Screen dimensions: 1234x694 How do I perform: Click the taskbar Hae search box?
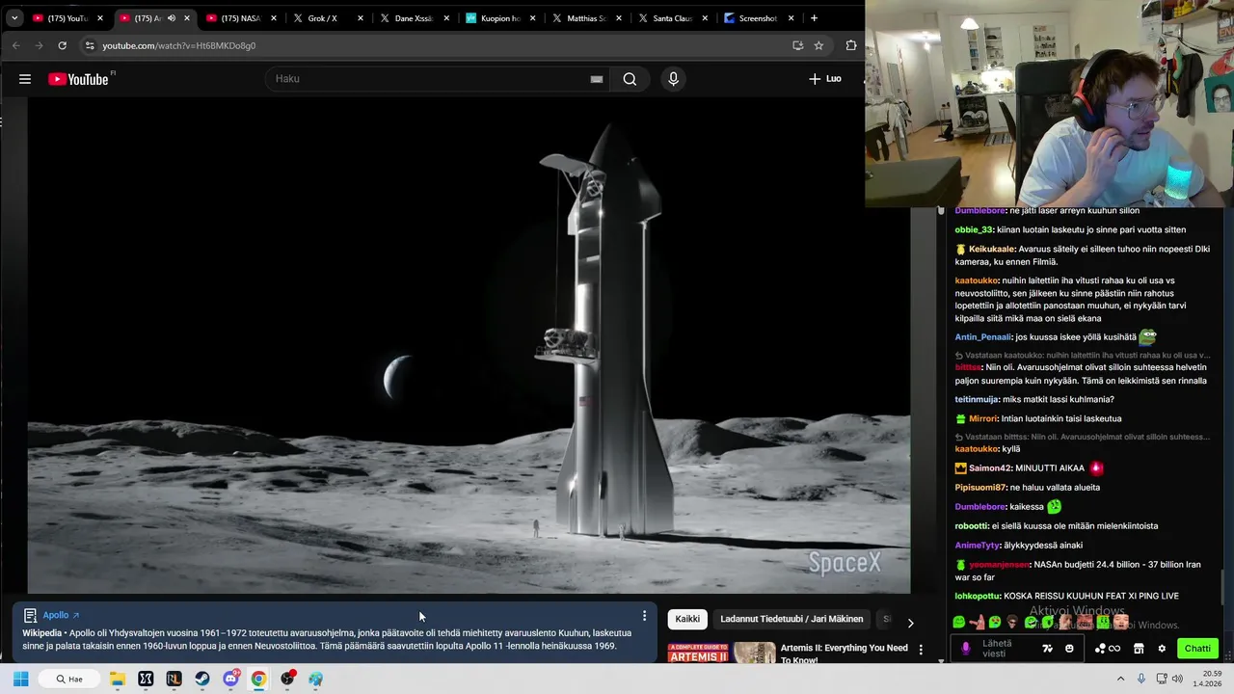tap(68, 679)
